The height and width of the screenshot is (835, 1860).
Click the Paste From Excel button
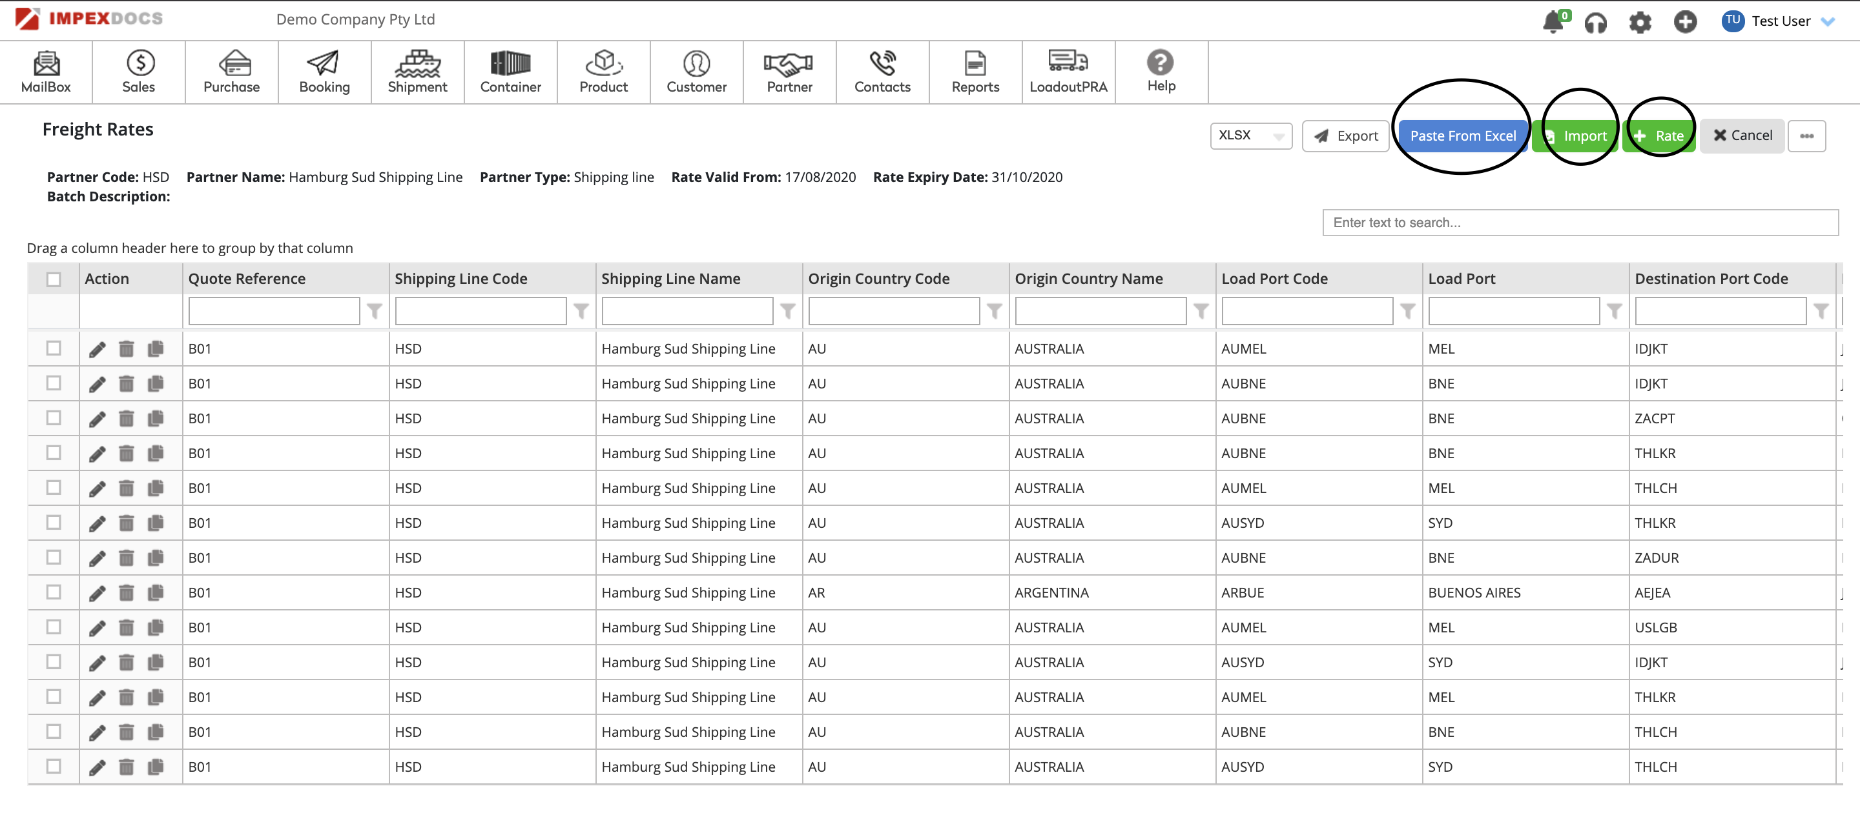click(1462, 136)
